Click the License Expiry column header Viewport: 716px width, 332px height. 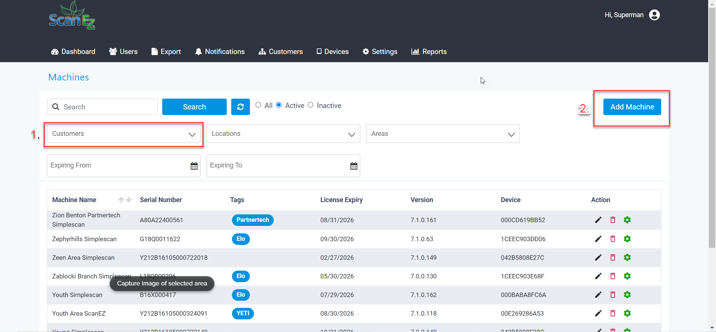[x=342, y=200]
